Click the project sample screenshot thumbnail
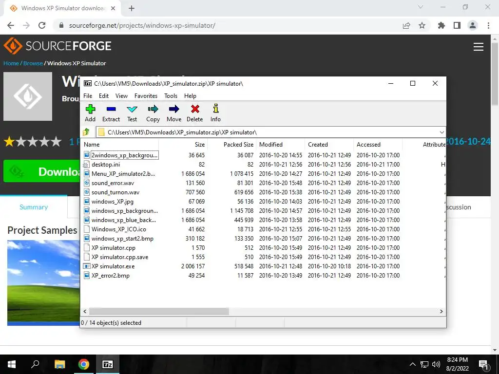Screen dimensions: 499x374 click(x=43, y=283)
